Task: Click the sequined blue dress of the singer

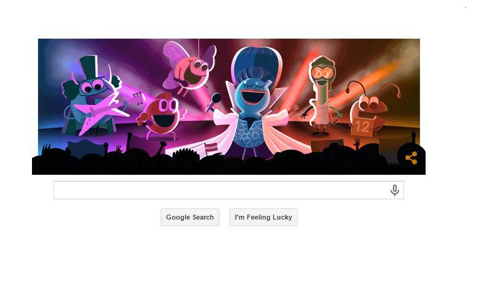Action: pyautogui.click(x=250, y=133)
